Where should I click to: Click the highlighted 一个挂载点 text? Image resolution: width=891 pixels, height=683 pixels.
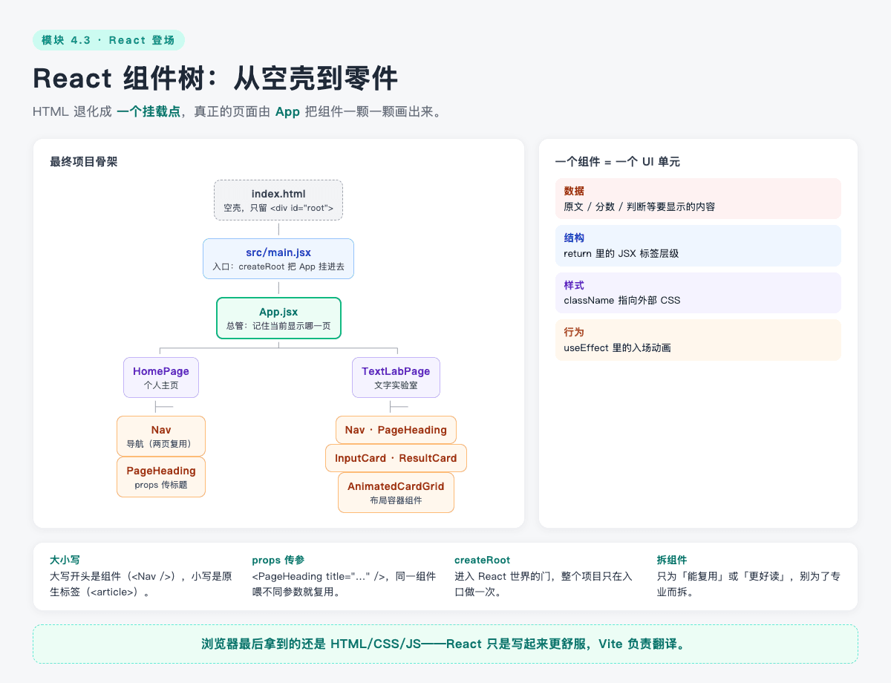pyautogui.click(x=148, y=112)
